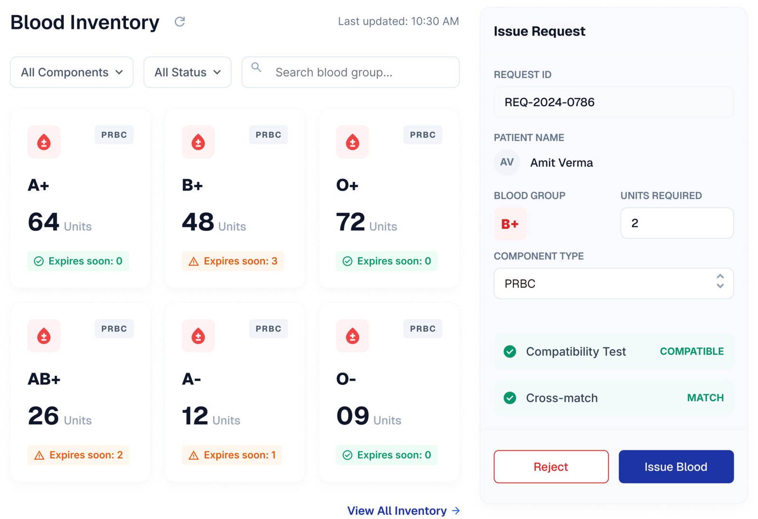
Task: Click the AB+ blood group heading
Action: 44,379
